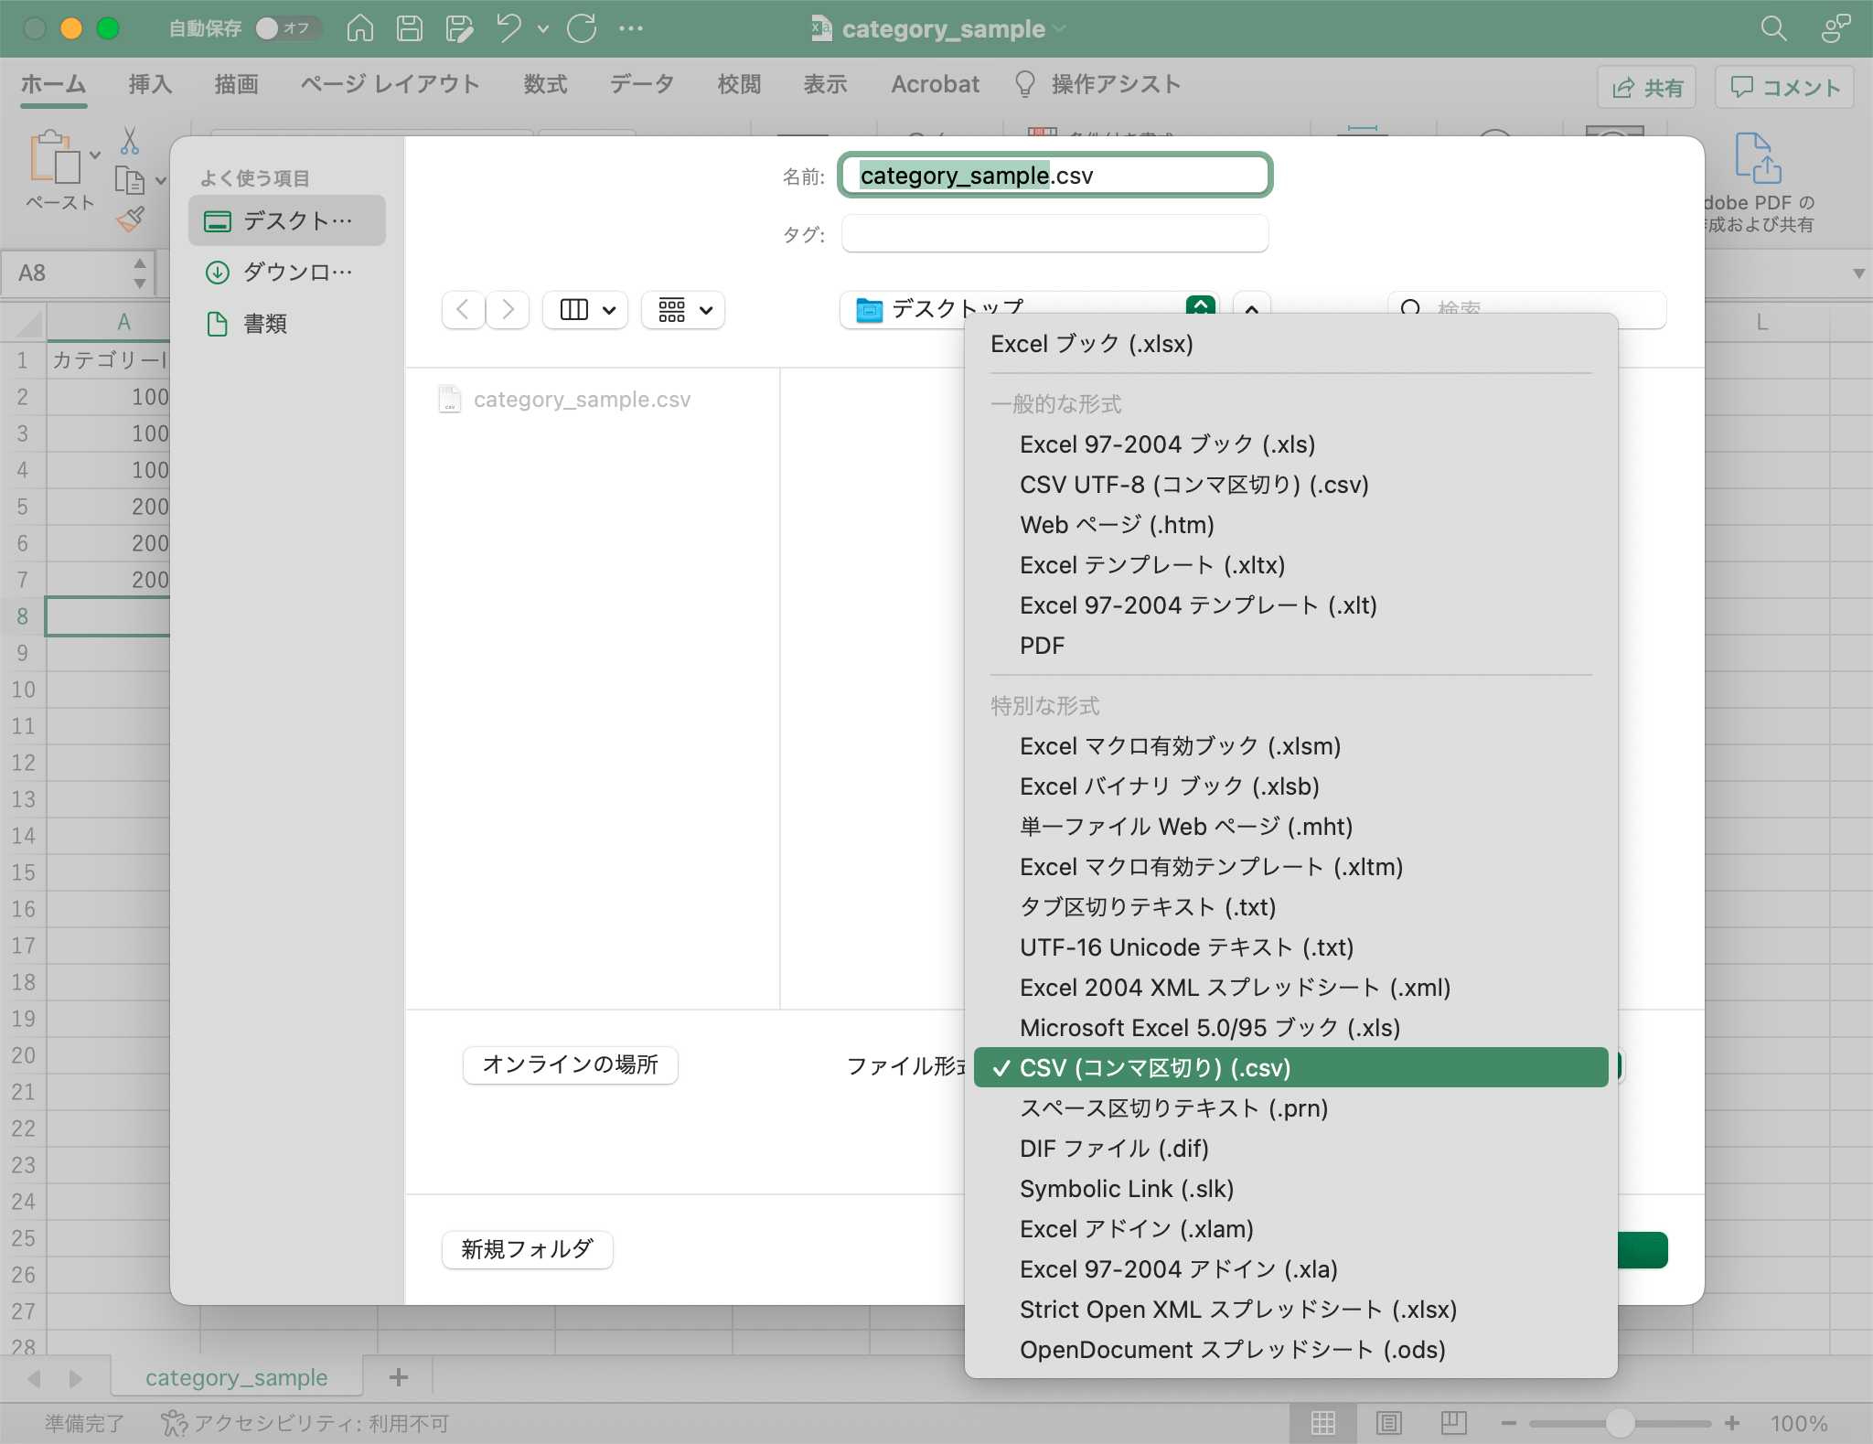Screen dimensions: 1873x1444
Task: Open the group-by grid dropdown
Action: 683,310
